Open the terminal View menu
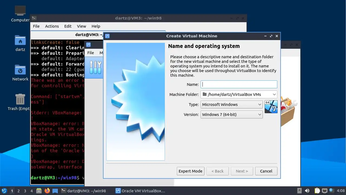Screen dimensions: 346x195 tap(81, 26)
